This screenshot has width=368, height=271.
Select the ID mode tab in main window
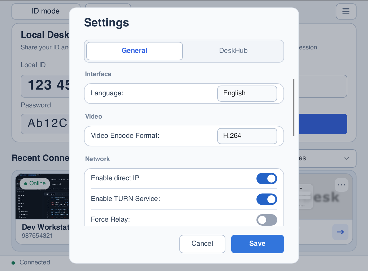[46, 11]
